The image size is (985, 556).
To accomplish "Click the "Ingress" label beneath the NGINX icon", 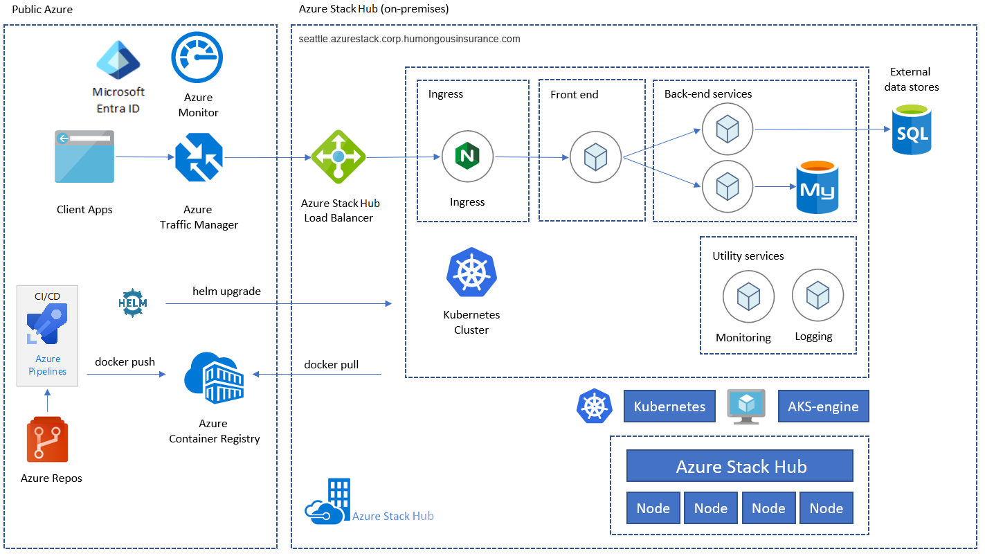I will click(467, 202).
